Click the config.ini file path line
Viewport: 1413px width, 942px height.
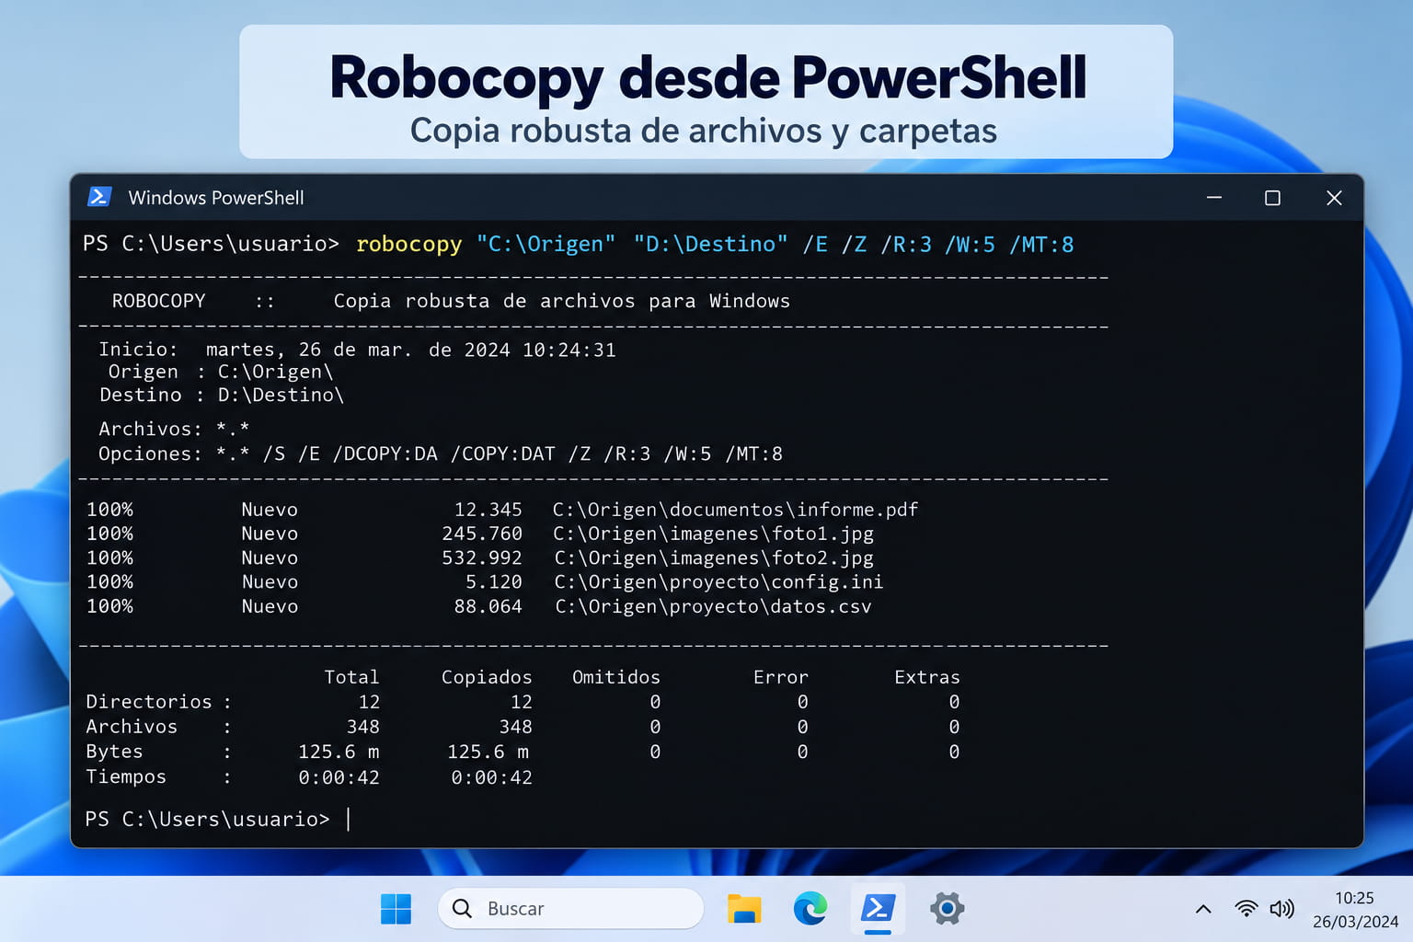point(718,582)
